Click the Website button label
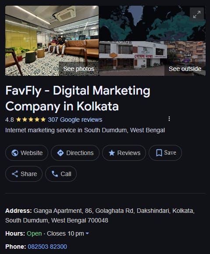This screenshot has height=254, width=210. click(x=32, y=153)
